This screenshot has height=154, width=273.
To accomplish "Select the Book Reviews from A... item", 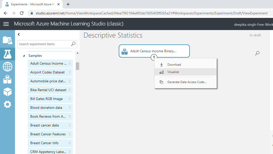I will 50,116.
